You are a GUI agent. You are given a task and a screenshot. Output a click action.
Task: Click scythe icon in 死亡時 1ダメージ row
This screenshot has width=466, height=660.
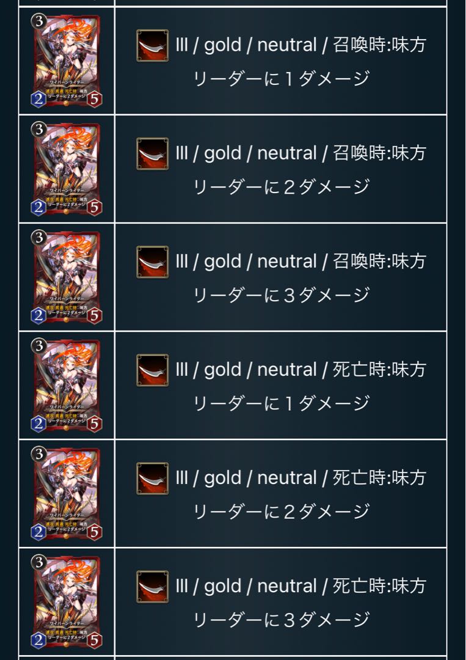pos(153,370)
